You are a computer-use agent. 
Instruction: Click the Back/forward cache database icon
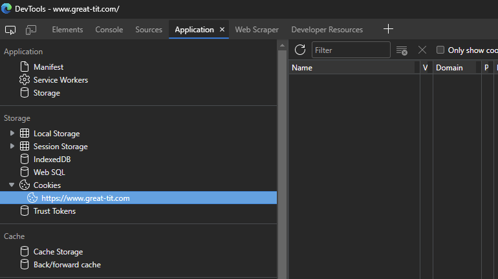pyautogui.click(x=25, y=264)
